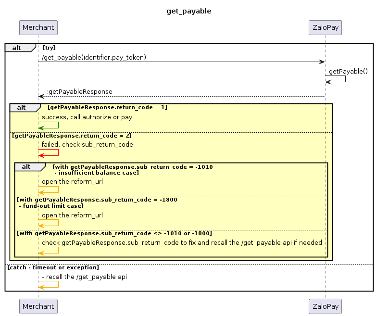376x316 pixels.
Task: Click orange self-arrow under insufficient balance case
Action: (48, 190)
